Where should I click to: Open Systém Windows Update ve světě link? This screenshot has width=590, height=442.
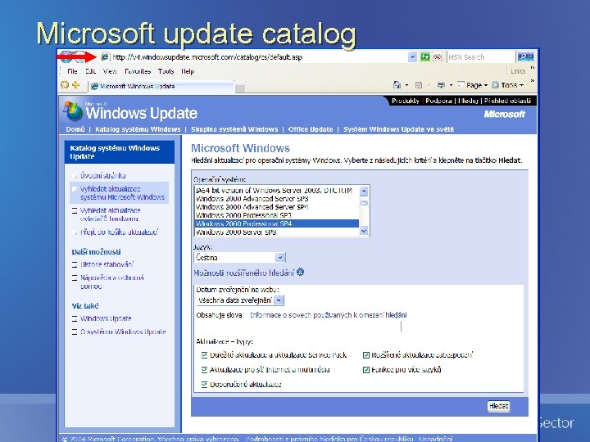point(398,129)
